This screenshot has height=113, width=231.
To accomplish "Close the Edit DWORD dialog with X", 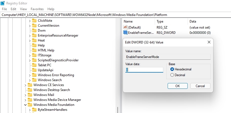I will coord(209,42).
